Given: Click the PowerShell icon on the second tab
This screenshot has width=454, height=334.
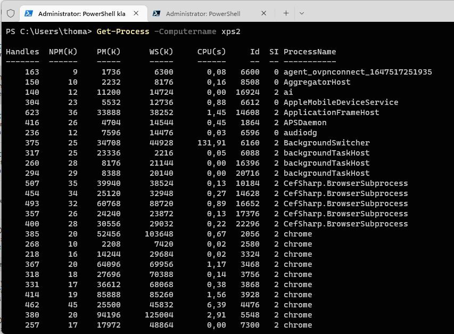Looking at the screenshot, I should [158, 13].
